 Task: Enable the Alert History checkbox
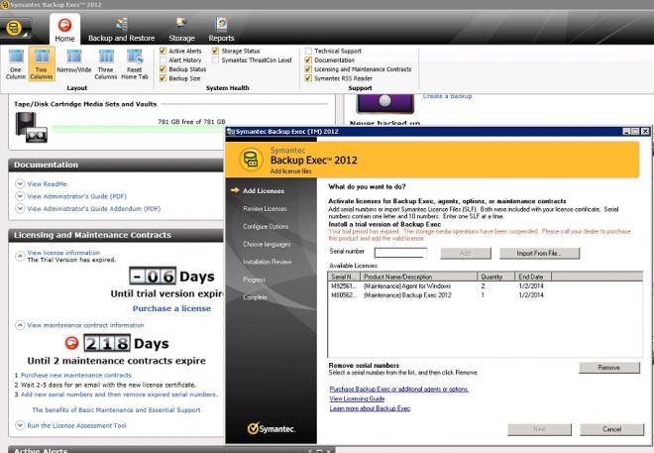point(163,60)
